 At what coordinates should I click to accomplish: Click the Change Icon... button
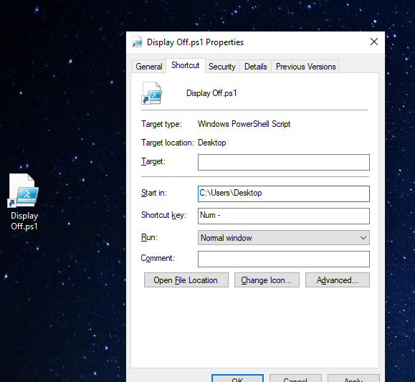point(267,280)
